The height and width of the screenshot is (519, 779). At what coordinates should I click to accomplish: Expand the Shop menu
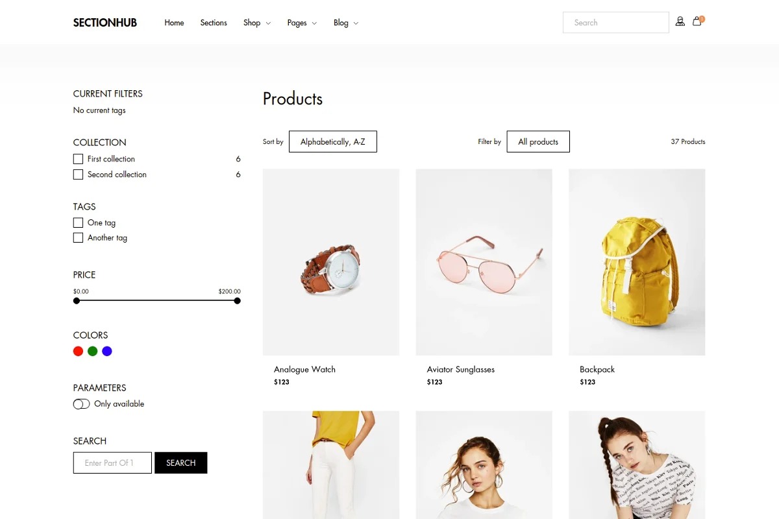point(257,23)
